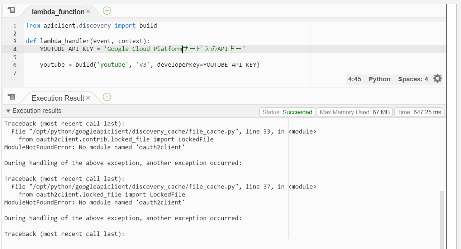Click the Max Memory Used 67 MB badge
The height and width of the screenshot is (249, 461).
[355, 112]
